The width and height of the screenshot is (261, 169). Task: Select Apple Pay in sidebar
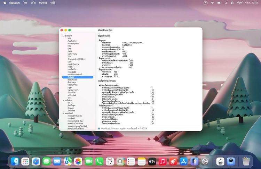click(72, 41)
